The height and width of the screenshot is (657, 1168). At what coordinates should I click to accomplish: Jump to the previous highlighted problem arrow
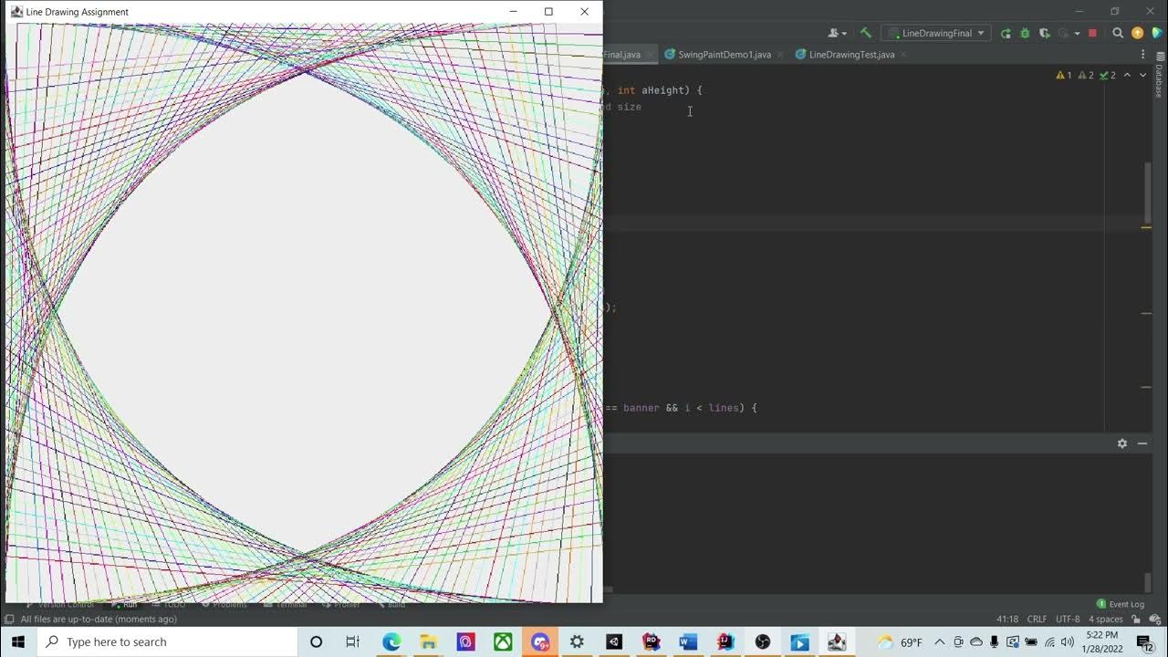1127,75
